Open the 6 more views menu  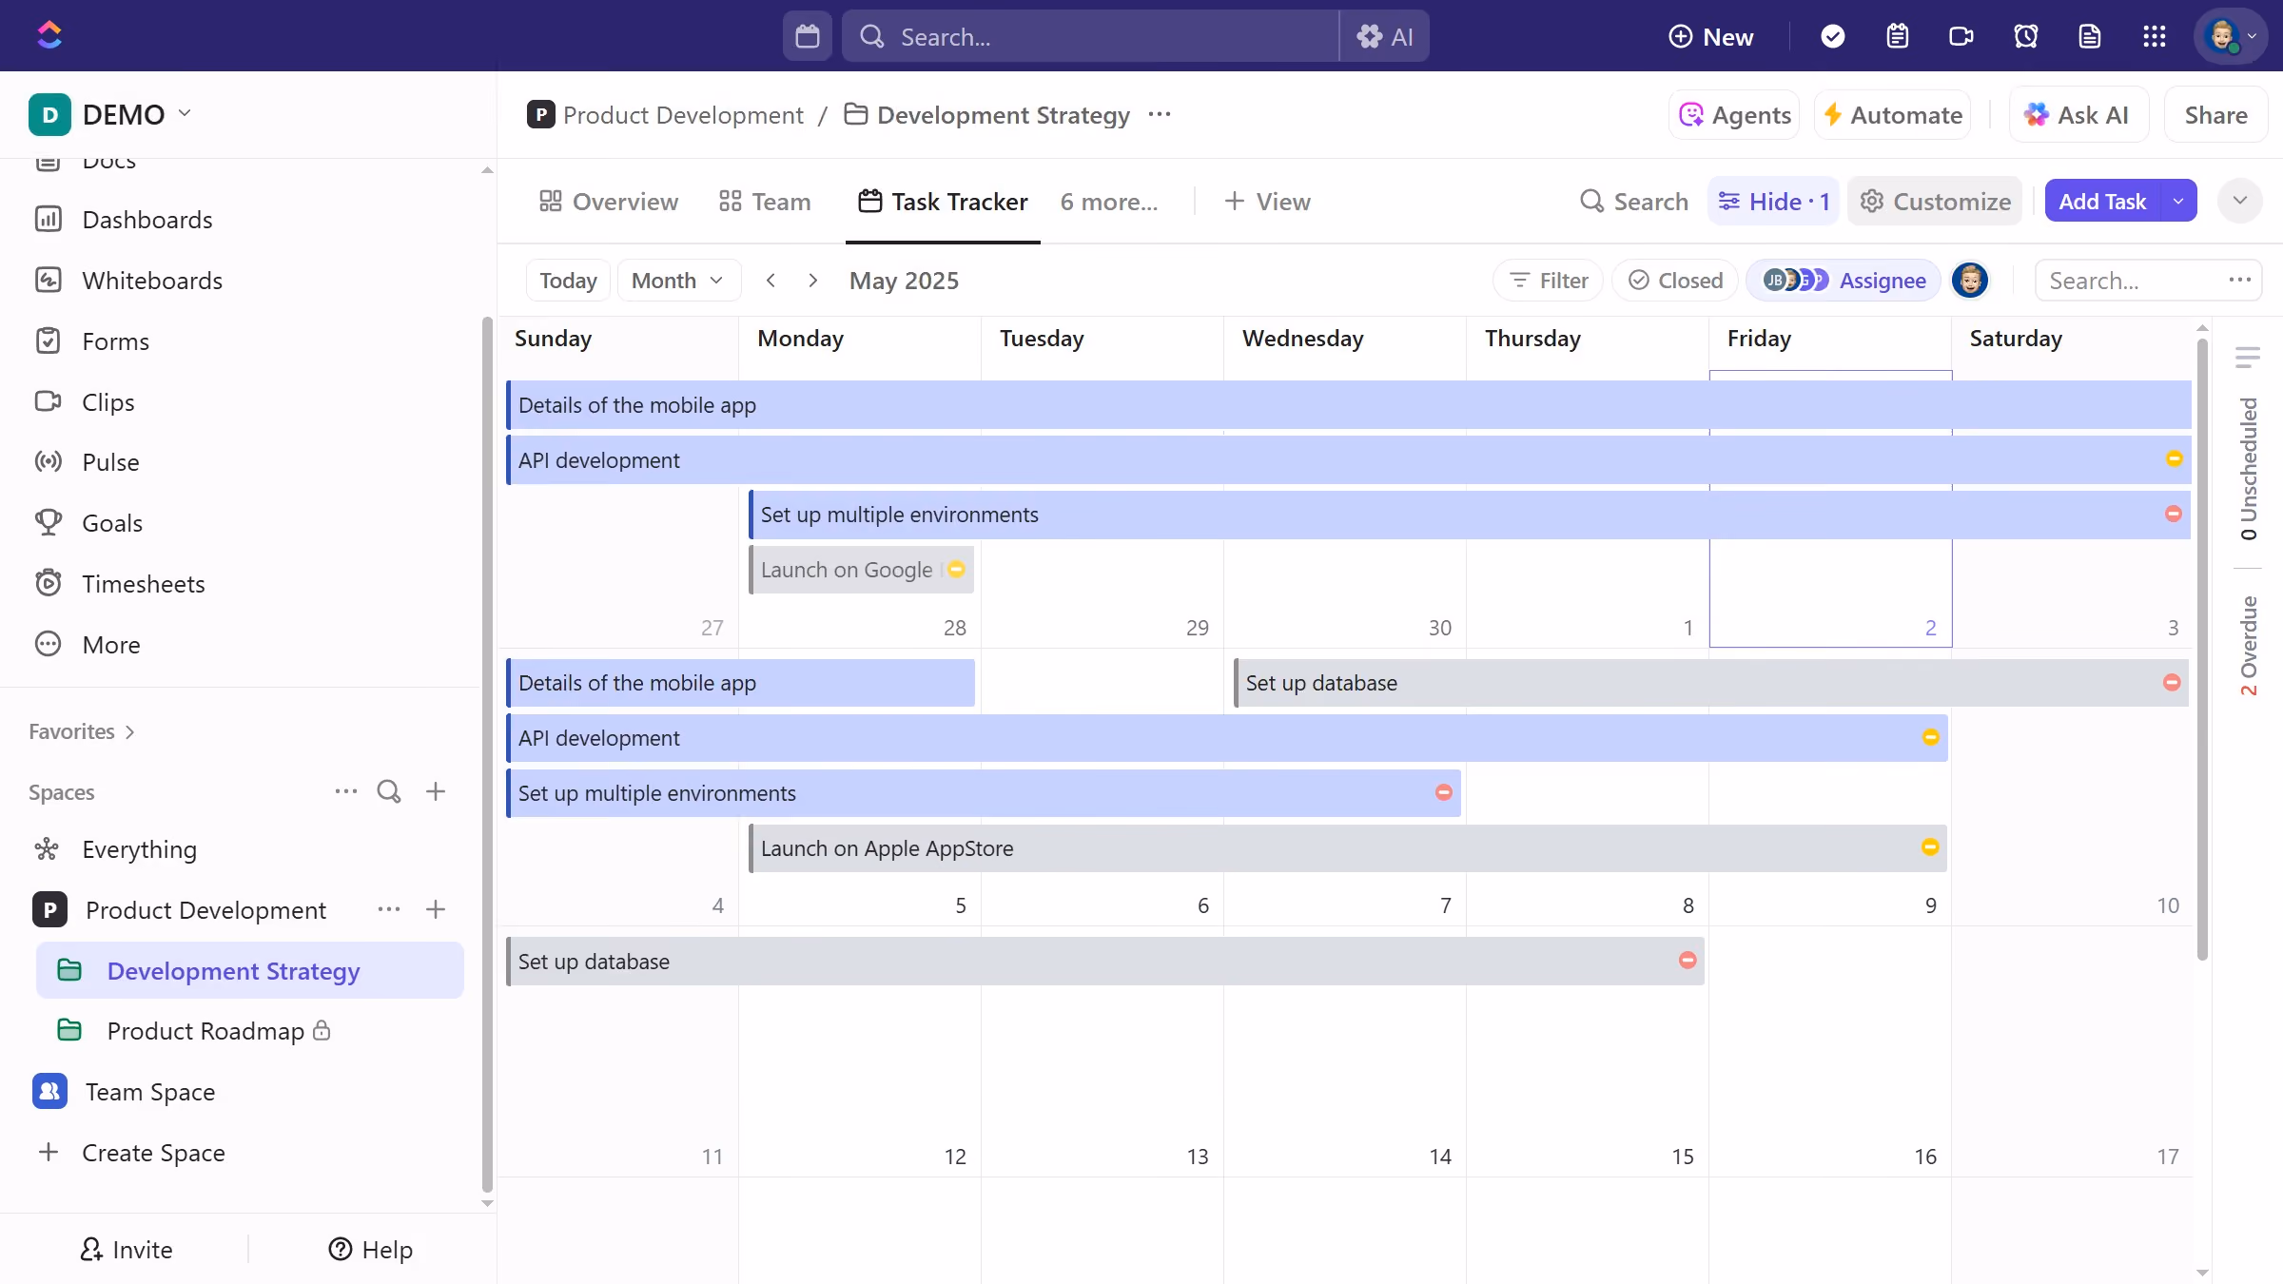click(x=1109, y=202)
